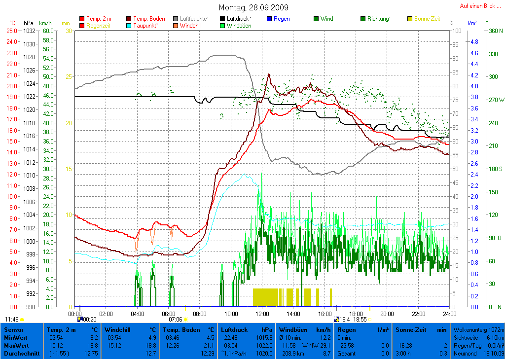
Task: Click the Richtung legend label
Action: click(x=379, y=19)
